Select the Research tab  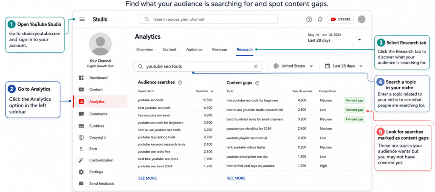point(245,49)
